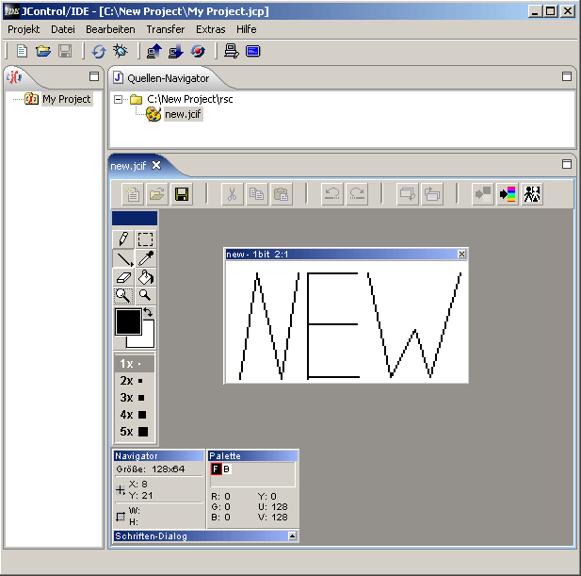Pick the Eyedropper color tool

pyautogui.click(x=145, y=258)
